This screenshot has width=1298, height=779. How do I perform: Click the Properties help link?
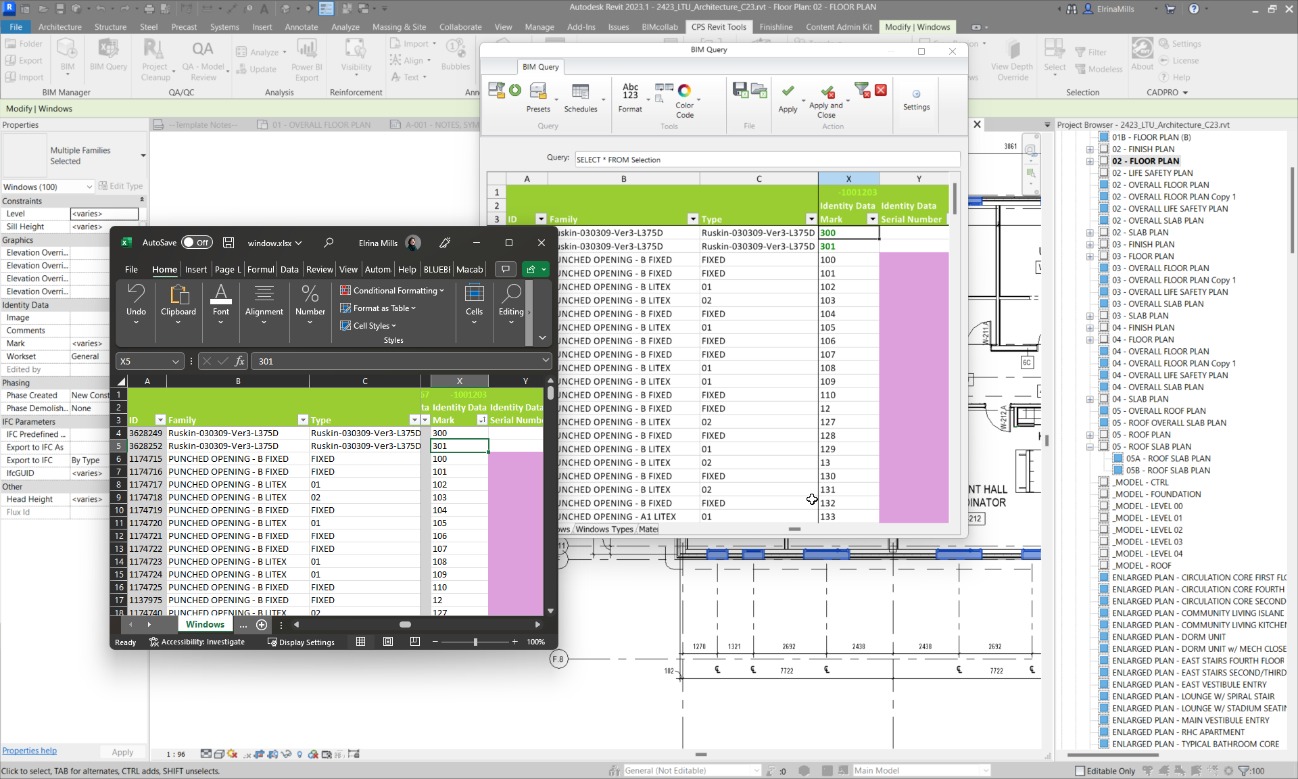(30, 751)
